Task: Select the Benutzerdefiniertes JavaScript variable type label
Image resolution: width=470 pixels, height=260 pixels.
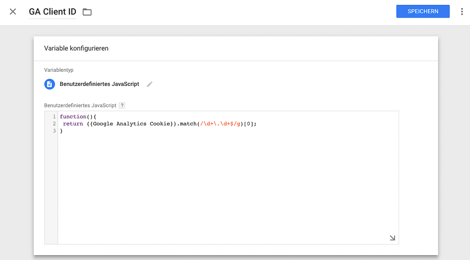Action: [x=99, y=84]
